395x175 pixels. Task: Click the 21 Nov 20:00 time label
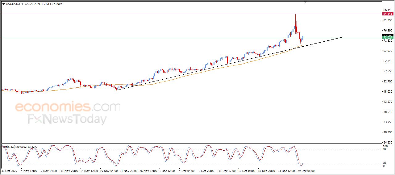click(128, 170)
